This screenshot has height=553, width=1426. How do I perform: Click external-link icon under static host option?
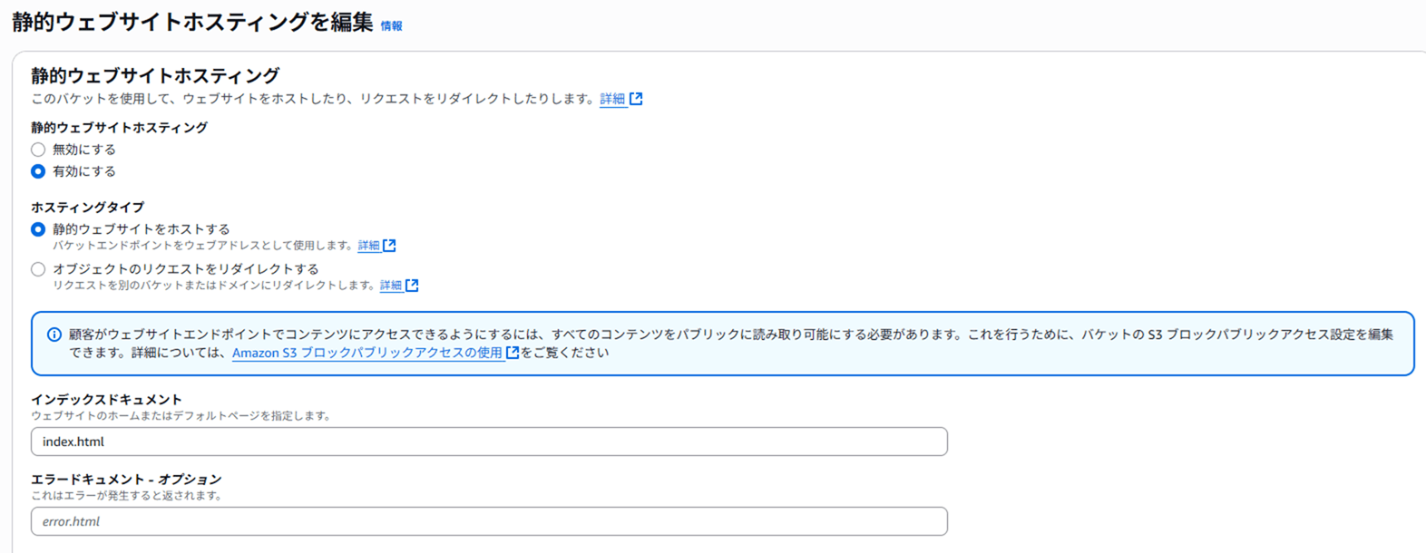click(x=389, y=246)
